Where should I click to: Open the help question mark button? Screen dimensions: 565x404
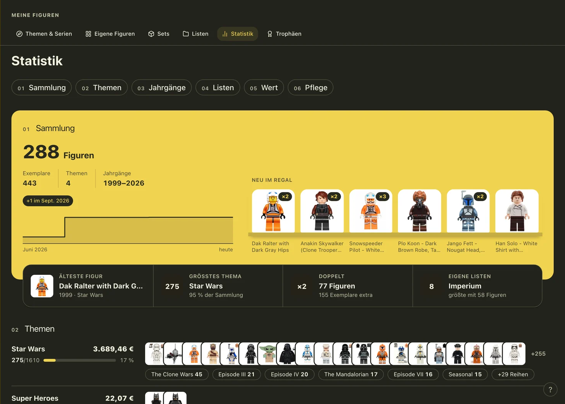[550, 390]
